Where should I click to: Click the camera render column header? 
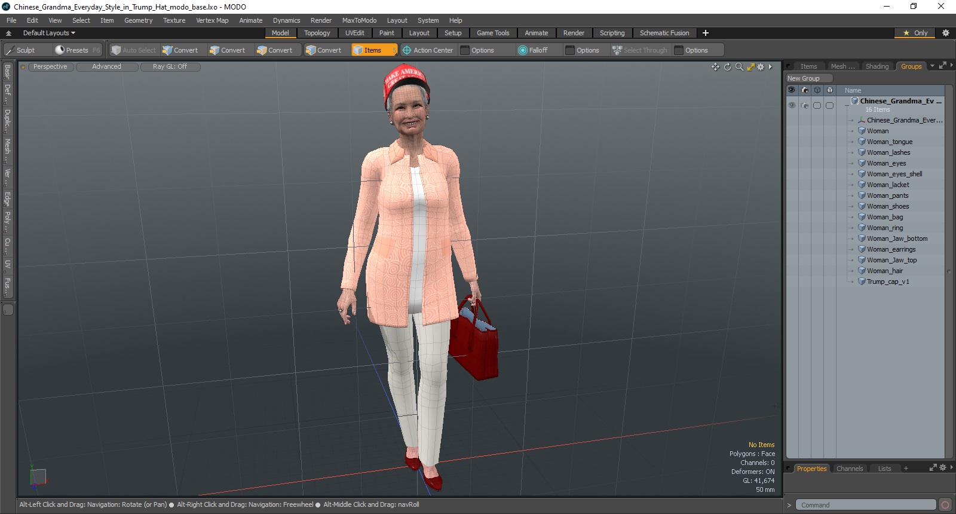pyautogui.click(x=805, y=90)
